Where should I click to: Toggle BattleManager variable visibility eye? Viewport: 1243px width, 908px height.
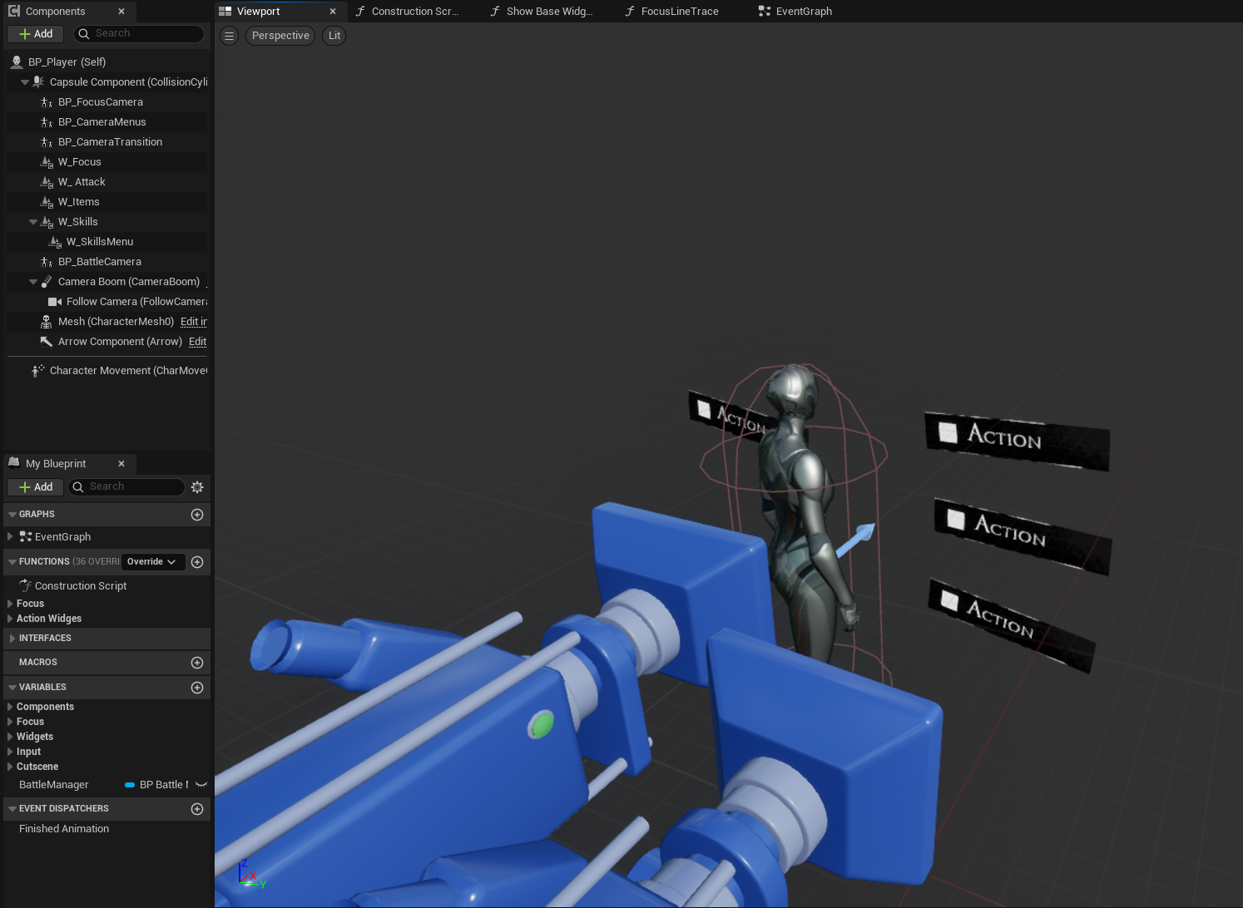(201, 785)
